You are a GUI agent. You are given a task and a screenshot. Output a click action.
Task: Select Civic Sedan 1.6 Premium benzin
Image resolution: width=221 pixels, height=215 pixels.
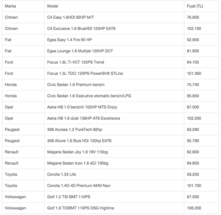(x=76, y=85)
